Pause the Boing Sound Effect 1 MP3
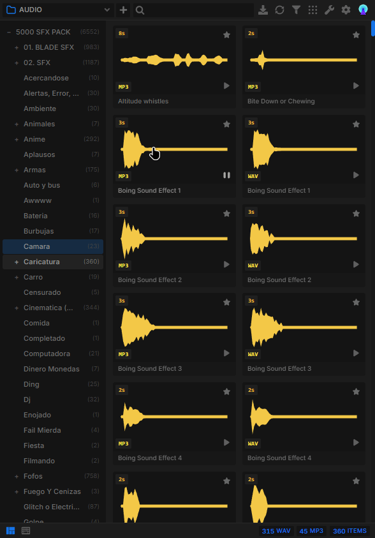375x538 pixels. pos(226,176)
